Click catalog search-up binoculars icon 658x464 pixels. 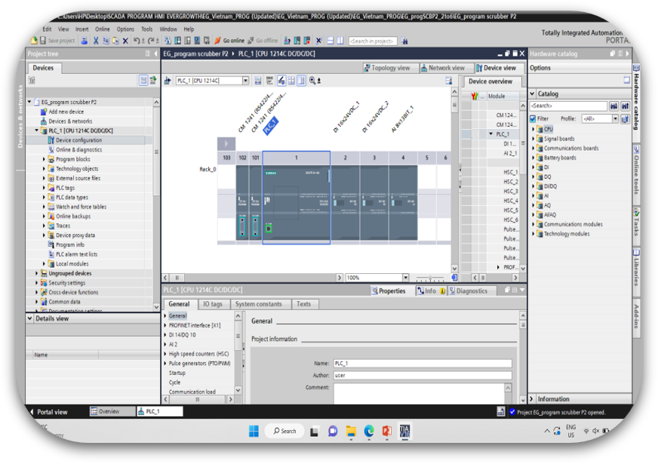click(626, 106)
